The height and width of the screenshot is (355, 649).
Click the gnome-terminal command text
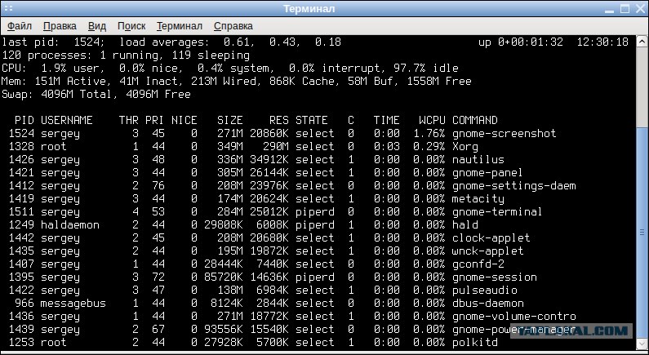[x=496, y=212]
